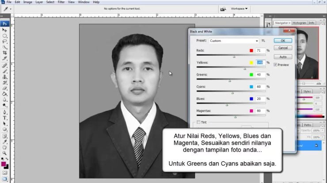Select the Move tool
Screen dimensions: 327x183
4,30
